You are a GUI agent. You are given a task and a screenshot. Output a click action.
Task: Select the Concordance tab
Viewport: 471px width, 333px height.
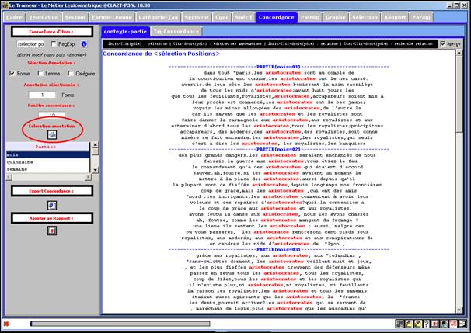[x=277, y=17]
